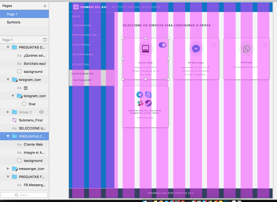Viewport: 277px width, 202px height.
Task: Click the Solicítalo aquí link on the card
Action: pyautogui.click(x=145, y=117)
